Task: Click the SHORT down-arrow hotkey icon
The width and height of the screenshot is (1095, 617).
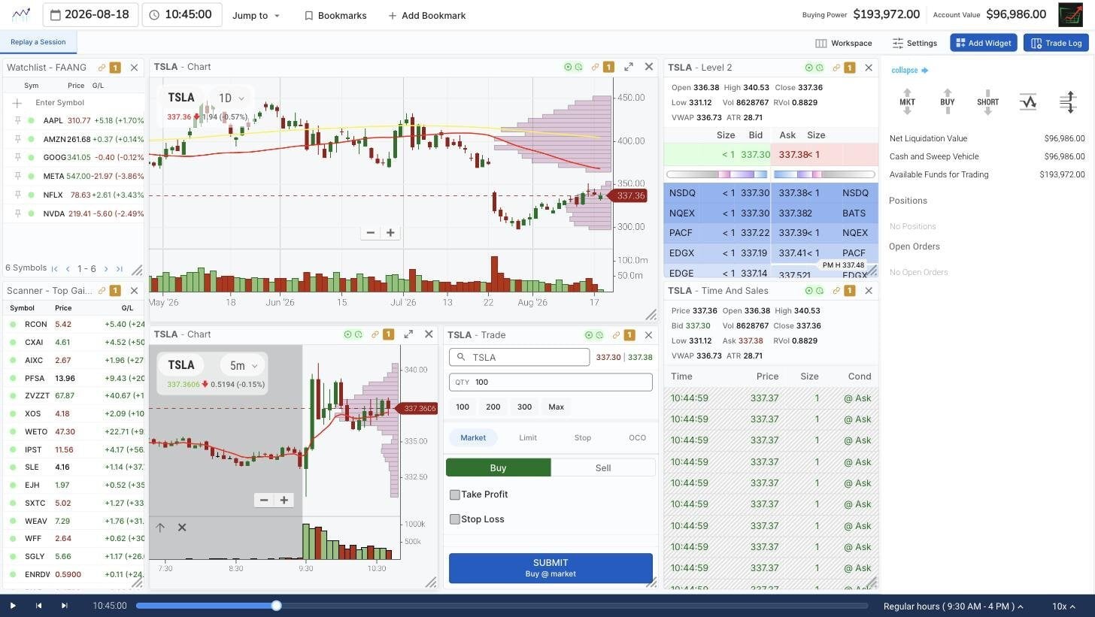Action: tap(987, 101)
